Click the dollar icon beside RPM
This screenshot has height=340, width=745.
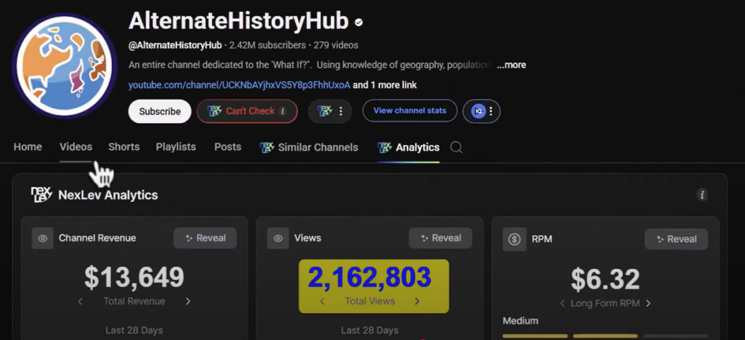click(x=514, y=239)
